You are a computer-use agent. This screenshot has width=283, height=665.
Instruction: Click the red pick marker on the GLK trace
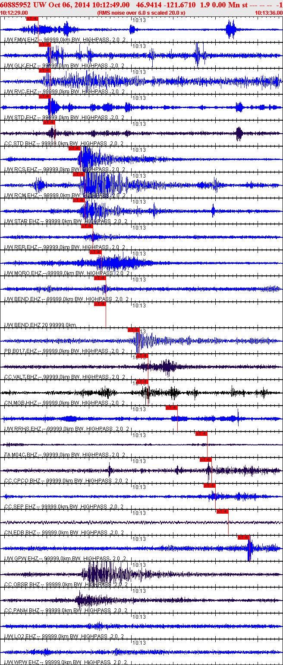(45, 45)
